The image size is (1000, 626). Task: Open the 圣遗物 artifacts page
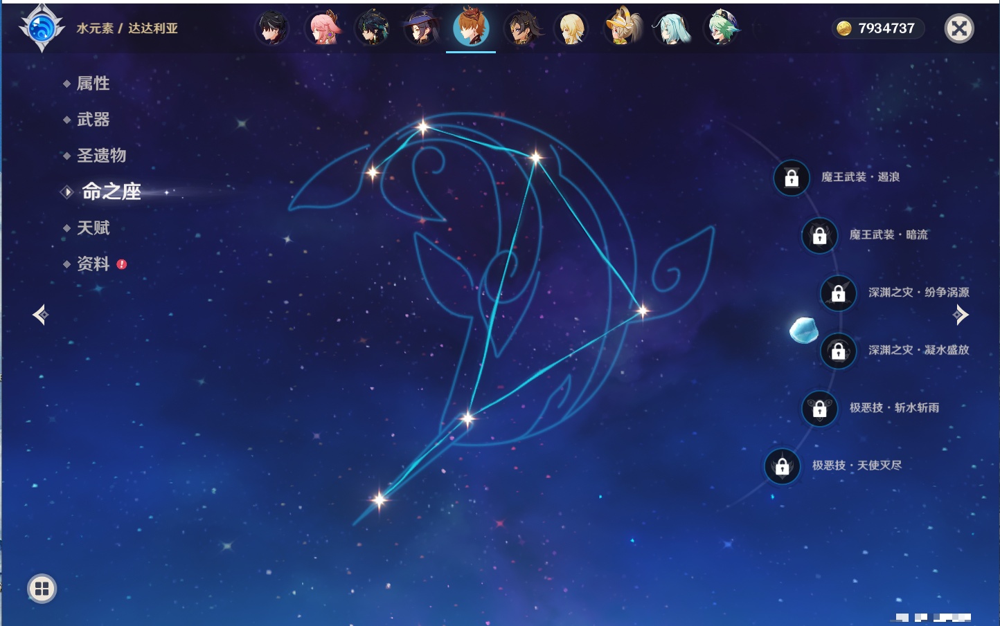[x=101, y=156]
